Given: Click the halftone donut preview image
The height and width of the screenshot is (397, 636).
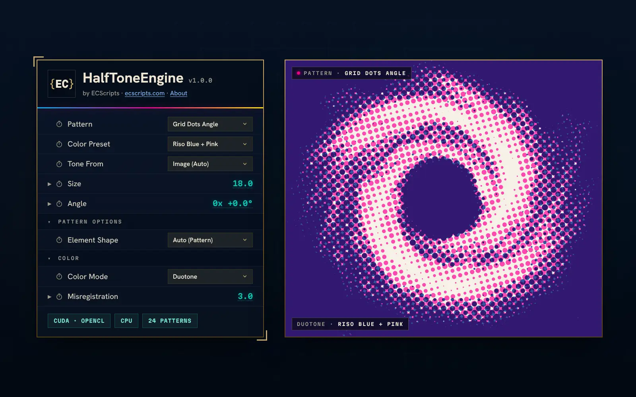Looking at the screenshot, I should (444, 198).
